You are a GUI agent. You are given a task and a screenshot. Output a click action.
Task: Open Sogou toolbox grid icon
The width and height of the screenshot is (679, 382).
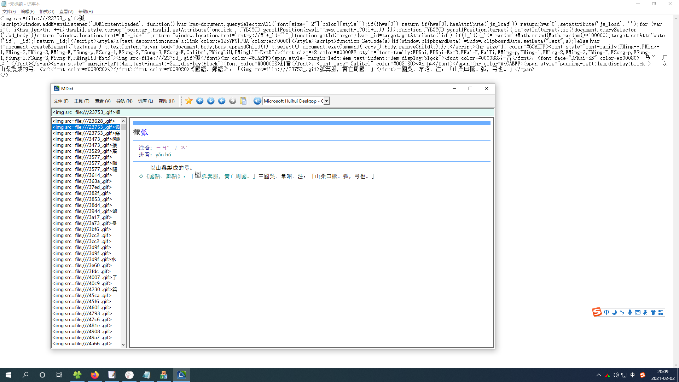[x=661, y=313]
